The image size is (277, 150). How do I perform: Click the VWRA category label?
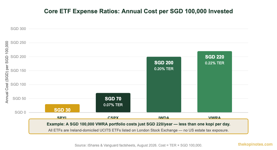(x=215, y=117)
